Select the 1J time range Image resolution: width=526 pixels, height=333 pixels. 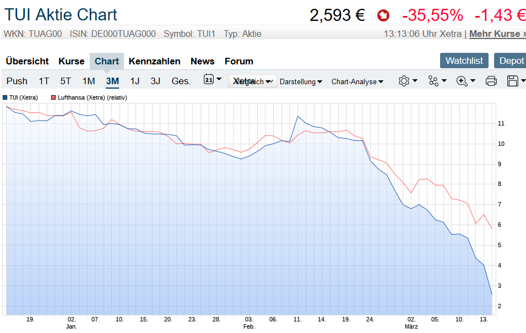[135, 81]
